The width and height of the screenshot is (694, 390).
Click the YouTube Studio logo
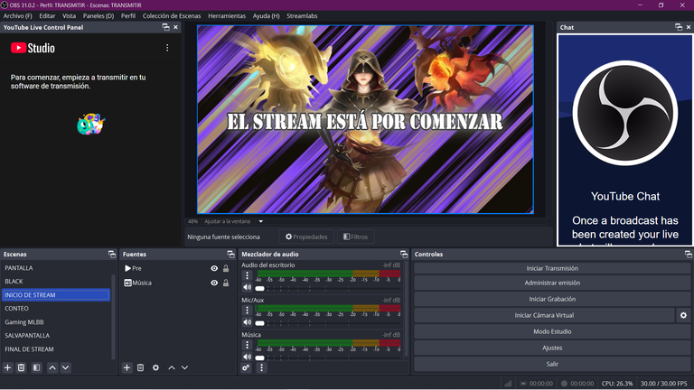tap(33, 48)
